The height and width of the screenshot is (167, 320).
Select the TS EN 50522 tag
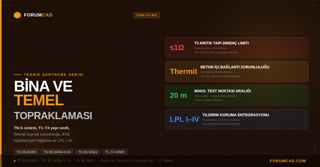tap(88, 152)
